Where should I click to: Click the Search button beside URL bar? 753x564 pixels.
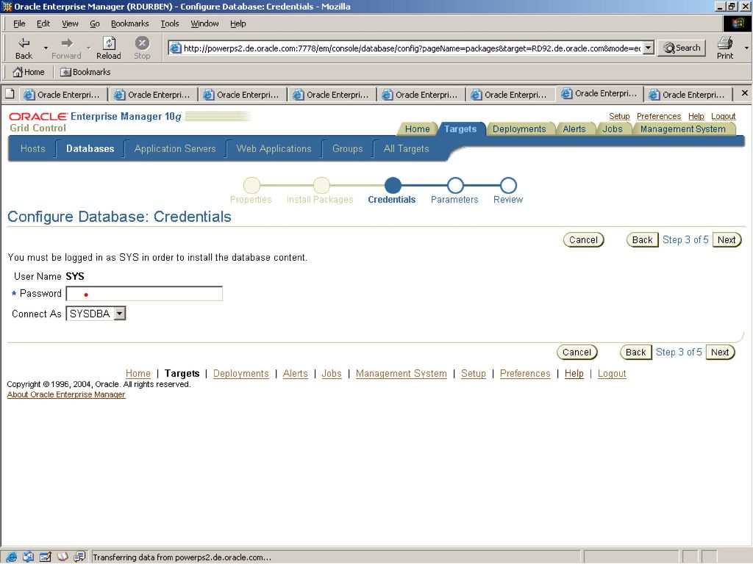(x=682, y=48)
